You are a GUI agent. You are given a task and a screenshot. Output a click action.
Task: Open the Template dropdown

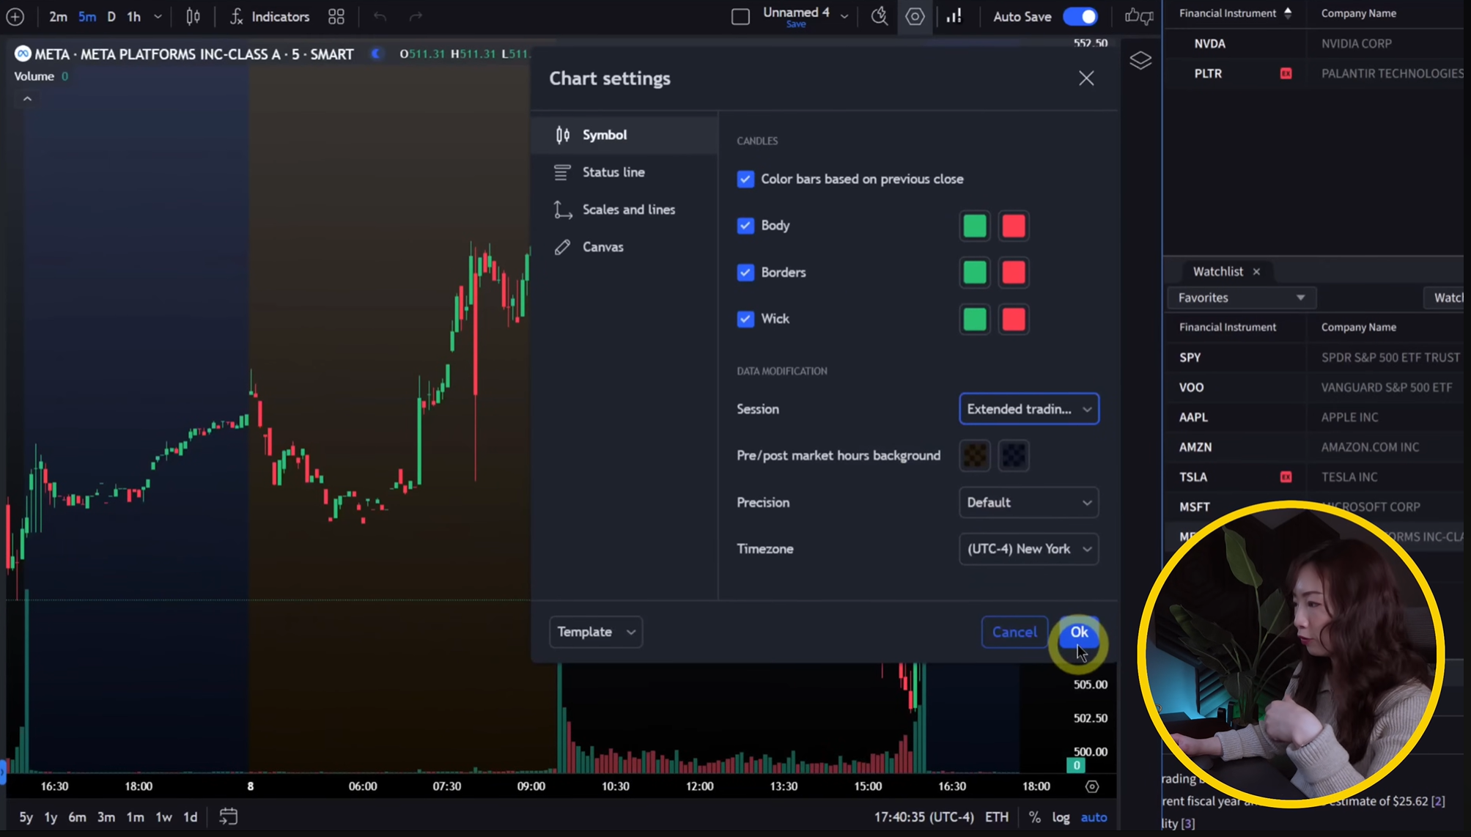(x=595, y=632)
